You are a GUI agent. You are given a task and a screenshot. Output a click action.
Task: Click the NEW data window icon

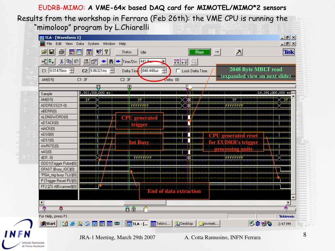[x=79, y=52]
